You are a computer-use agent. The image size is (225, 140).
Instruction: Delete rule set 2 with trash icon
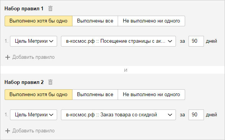50,82
